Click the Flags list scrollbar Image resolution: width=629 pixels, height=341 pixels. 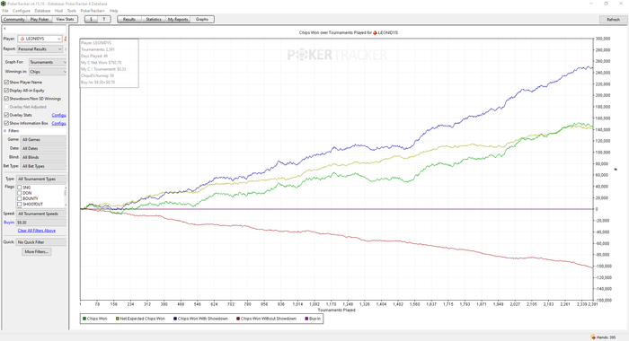tap(66, 196)
